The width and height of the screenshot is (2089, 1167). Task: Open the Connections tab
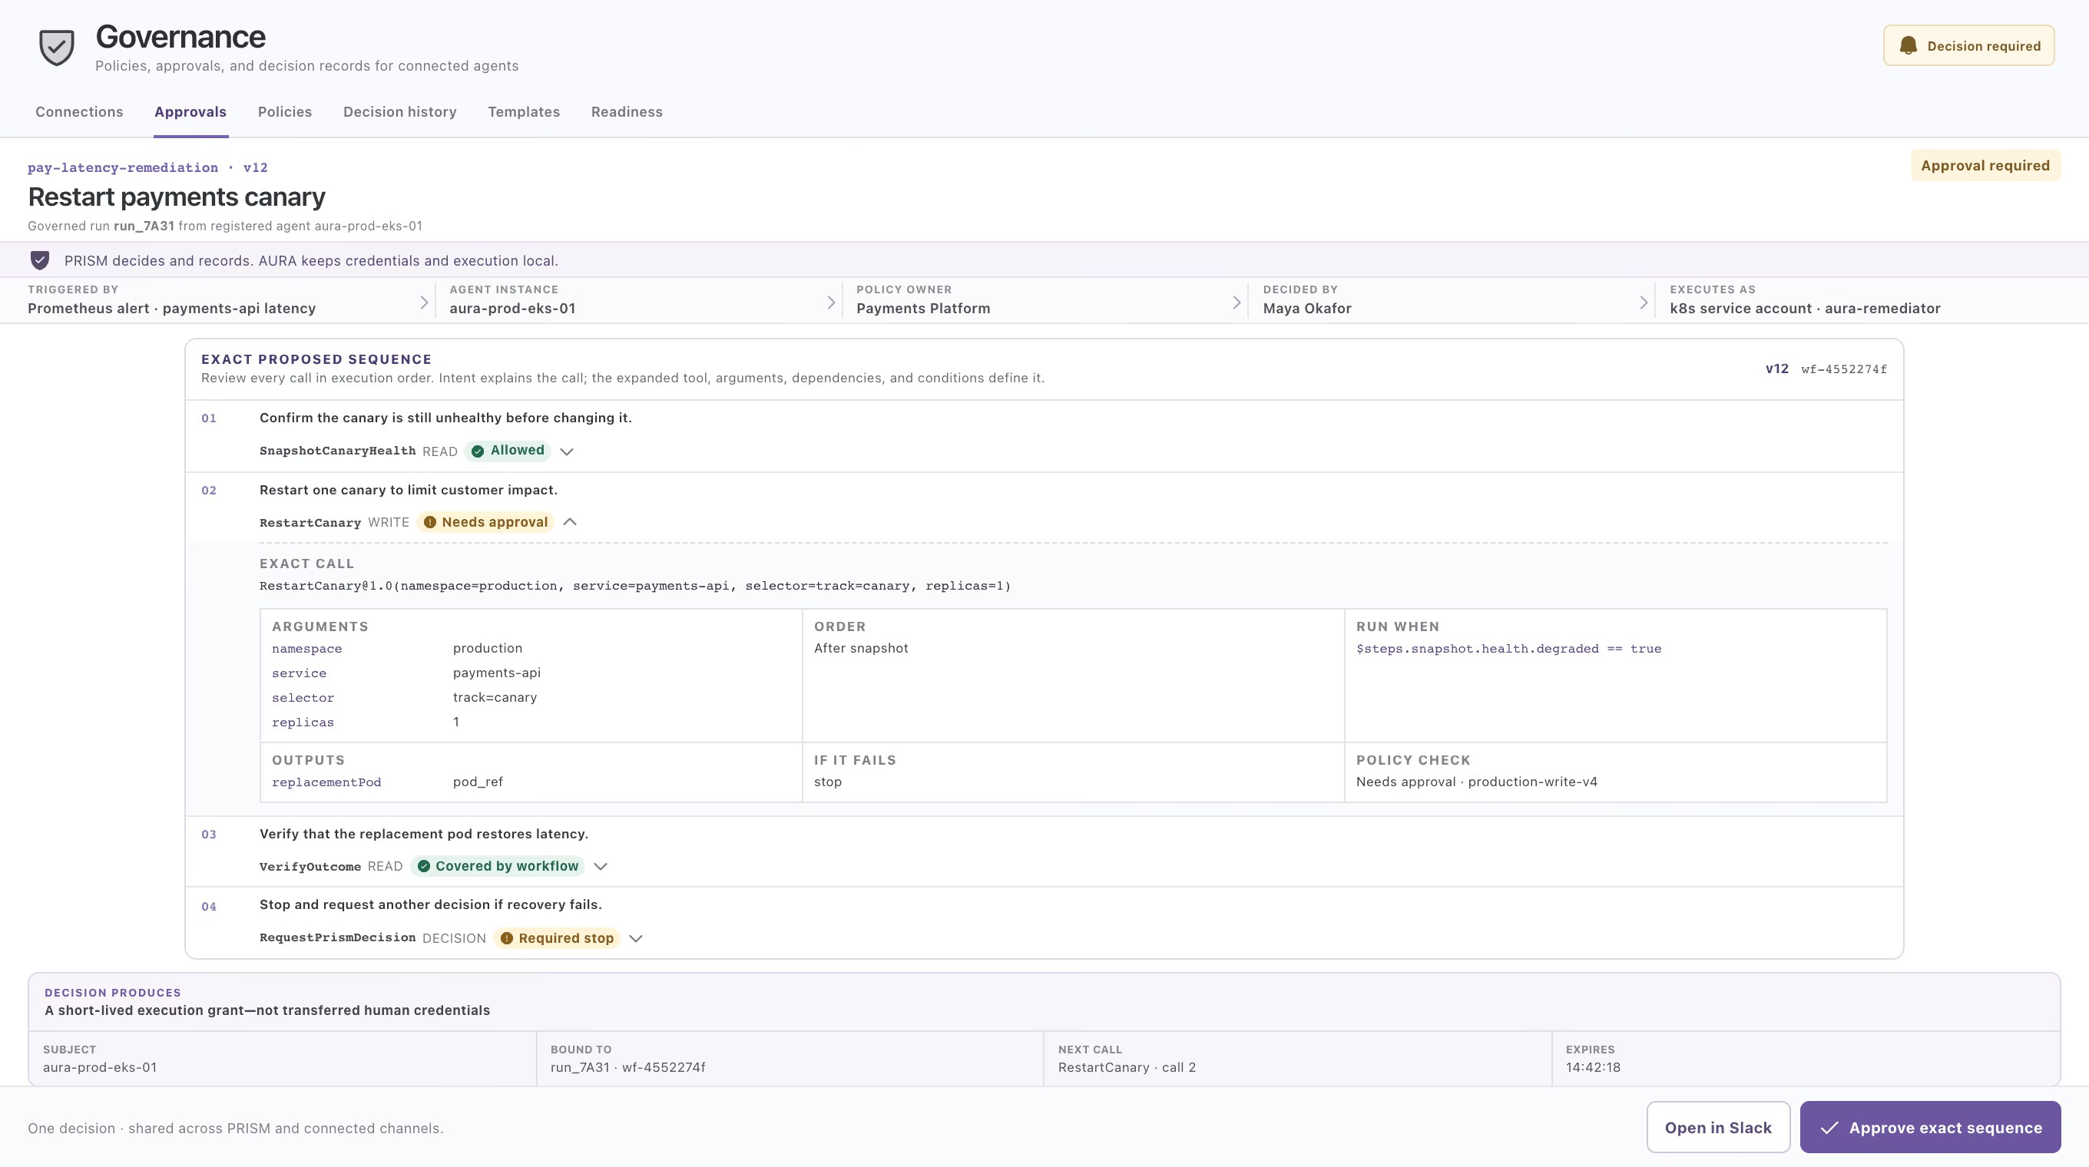pyautogui.click(x=78, y=112)
